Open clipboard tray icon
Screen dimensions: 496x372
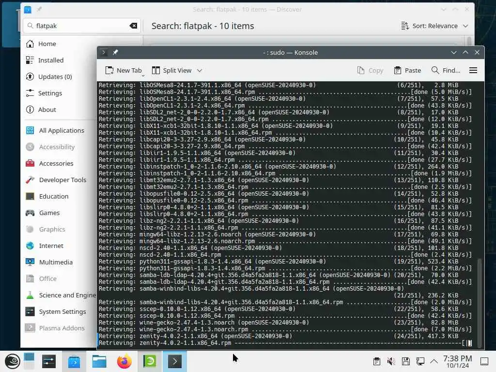click(x=376, y=361)
